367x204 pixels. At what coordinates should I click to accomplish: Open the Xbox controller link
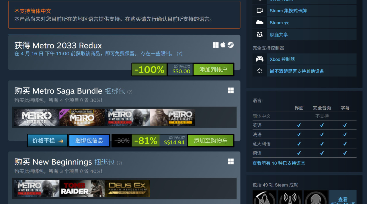[282, 59]
